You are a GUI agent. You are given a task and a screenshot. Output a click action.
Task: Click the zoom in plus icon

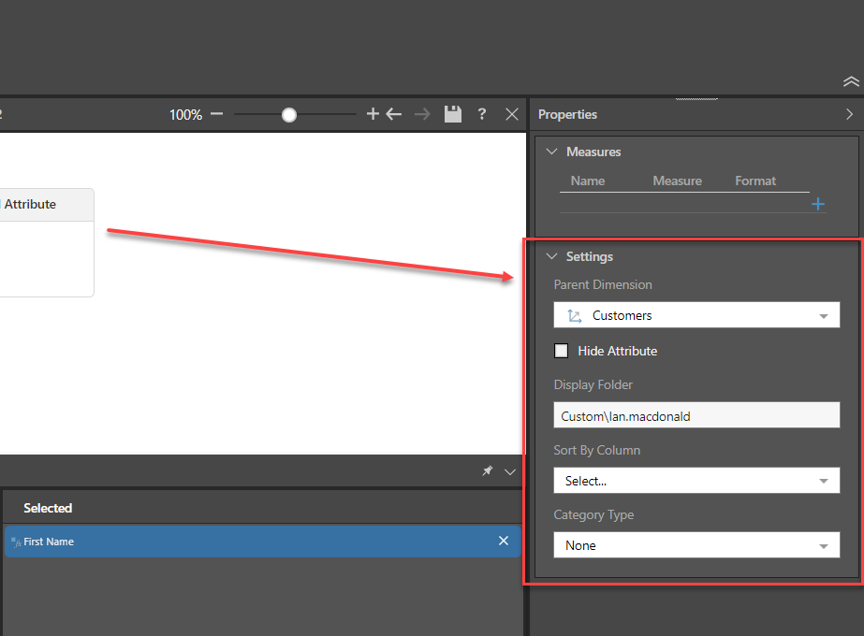(x=373, y=114)
